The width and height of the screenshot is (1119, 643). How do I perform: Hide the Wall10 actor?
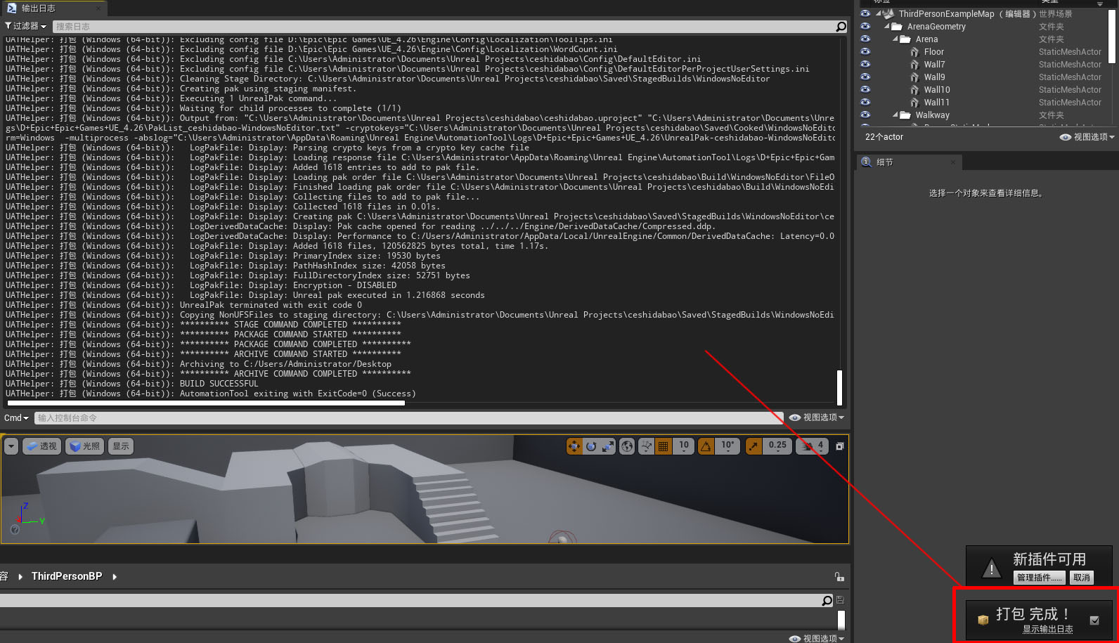[865, 89]
